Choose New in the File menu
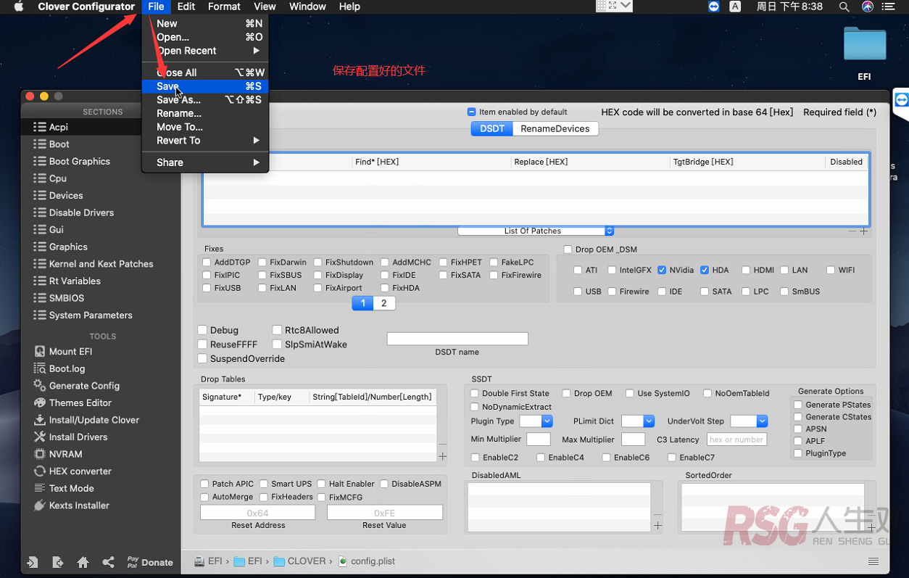 tap(206, 23)
